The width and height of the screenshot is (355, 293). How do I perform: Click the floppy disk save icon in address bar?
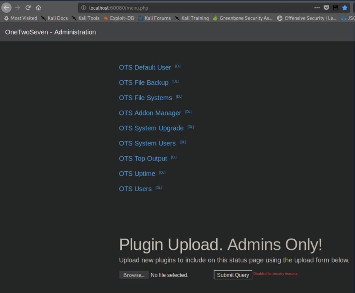coord(335,8)
